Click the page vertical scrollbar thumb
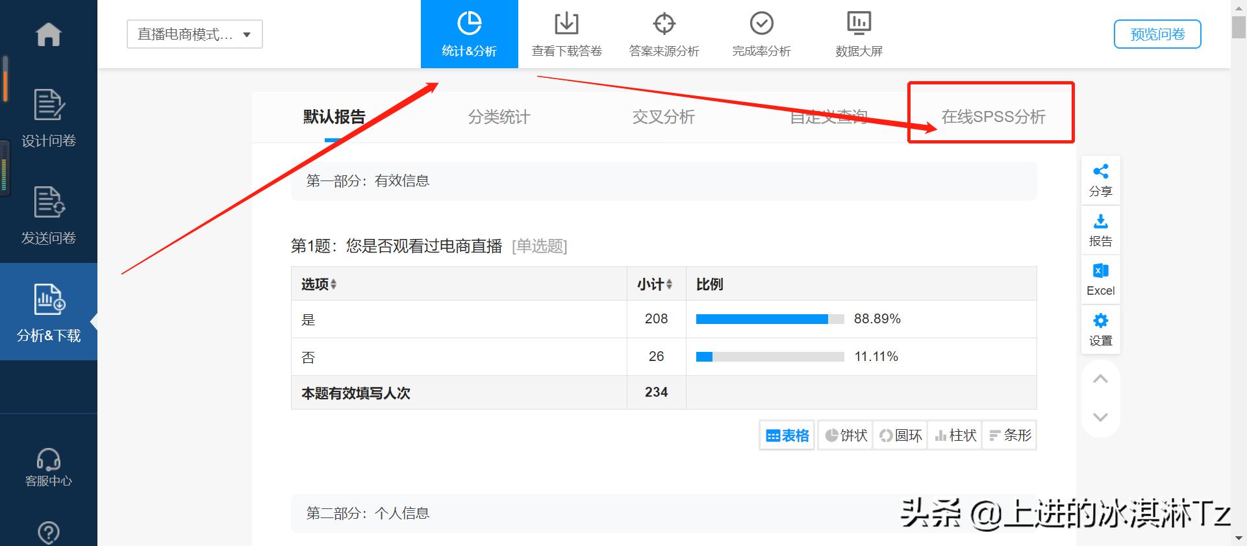1247x546 pixels. coord(1239,27)
